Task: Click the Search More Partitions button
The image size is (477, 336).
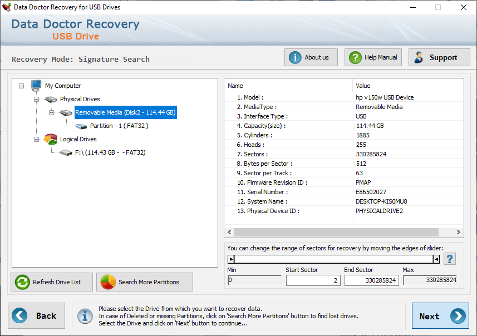Action: pyautogui.click(x=145, y=282)
